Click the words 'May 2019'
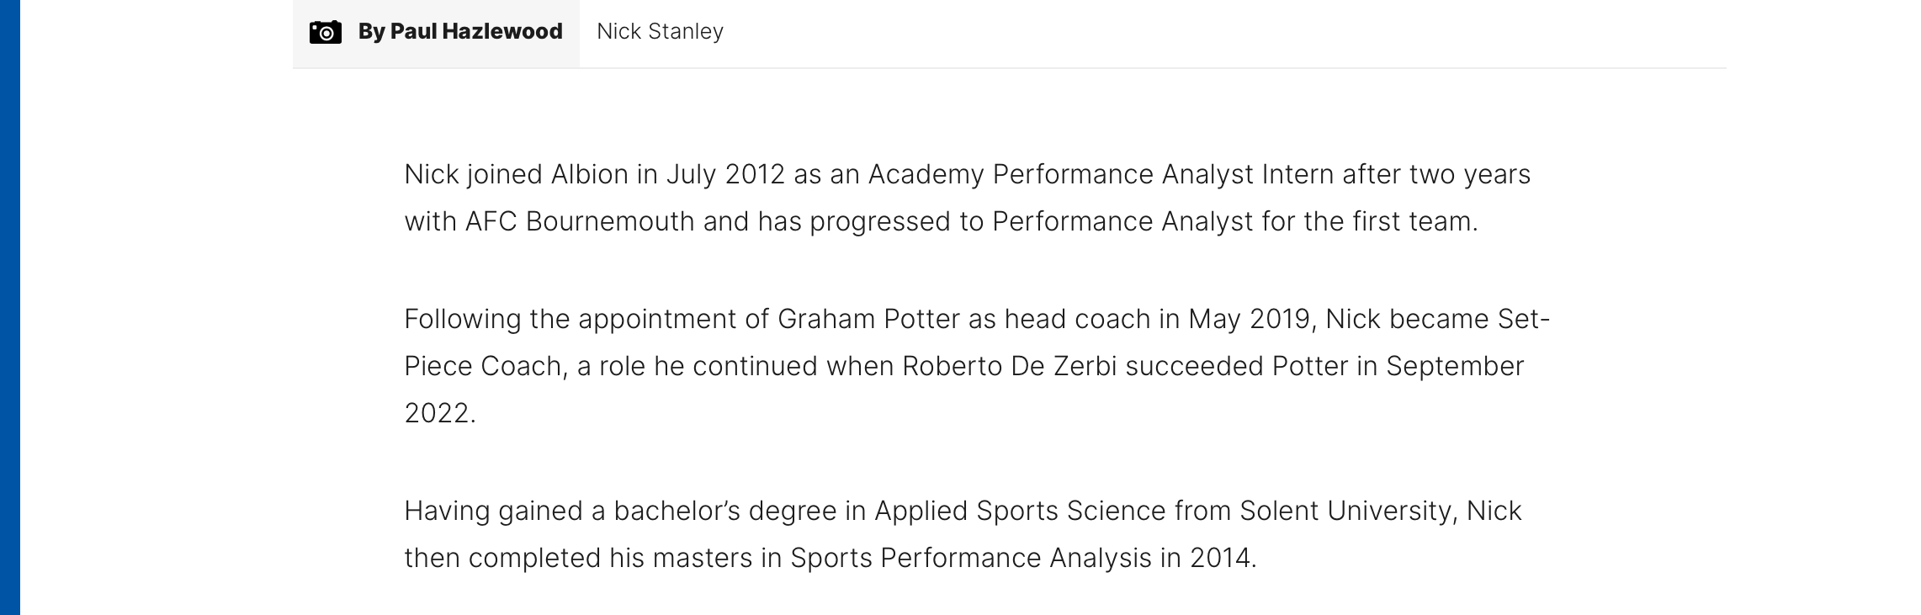This screenshot has height=615, width=1921. coord(1250,319)
